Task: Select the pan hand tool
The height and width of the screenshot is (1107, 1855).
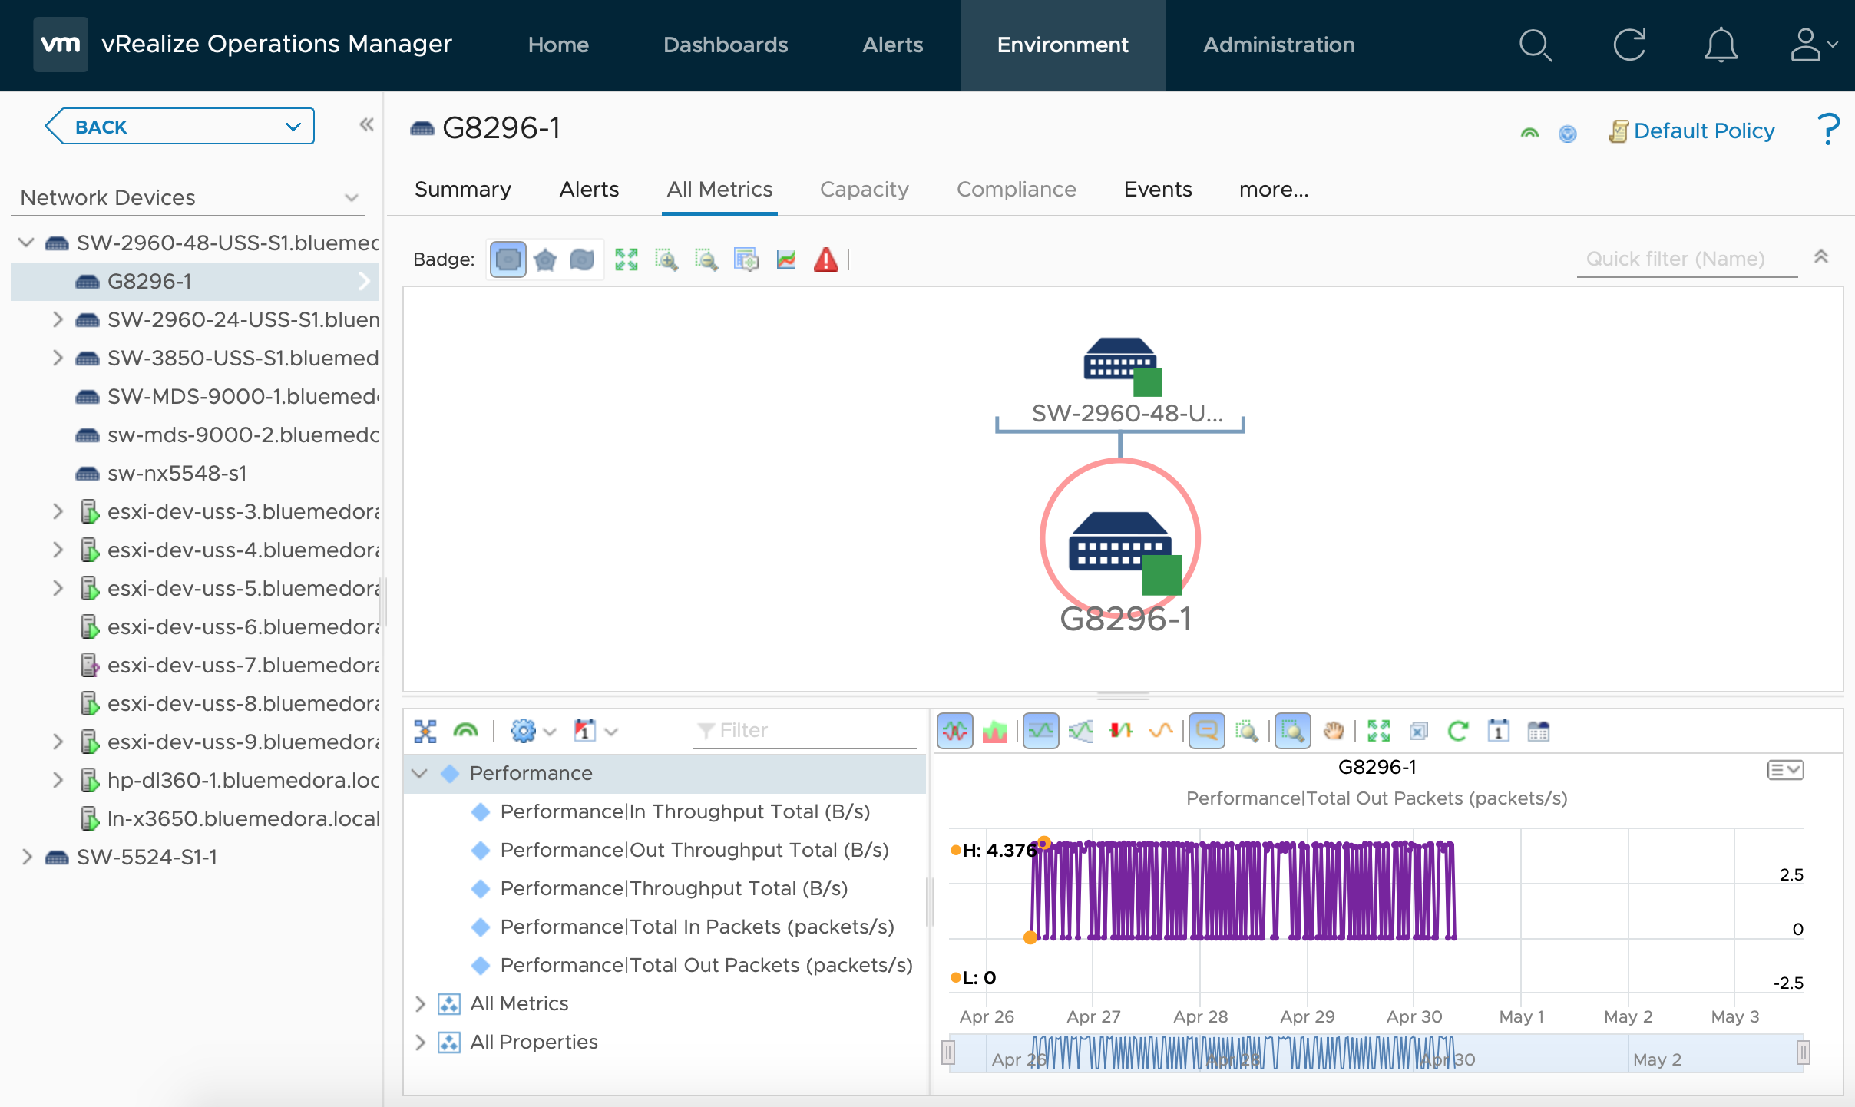Action: click(x=1333, y=731)
